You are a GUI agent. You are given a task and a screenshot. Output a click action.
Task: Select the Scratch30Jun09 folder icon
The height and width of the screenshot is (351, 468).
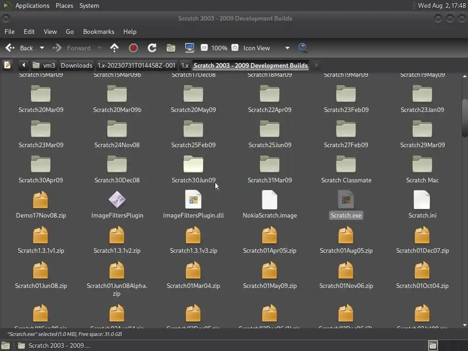(193, 164)
